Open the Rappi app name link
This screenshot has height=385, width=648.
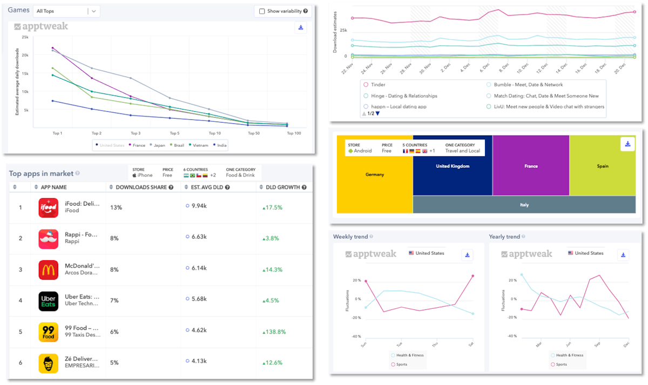coord(82,234)
